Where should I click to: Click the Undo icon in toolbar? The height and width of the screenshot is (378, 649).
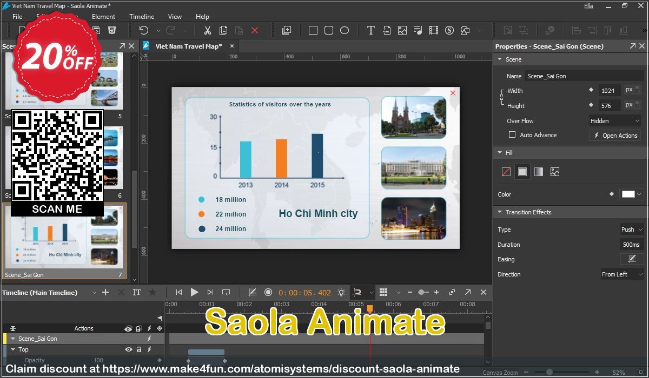pos(144,30)
